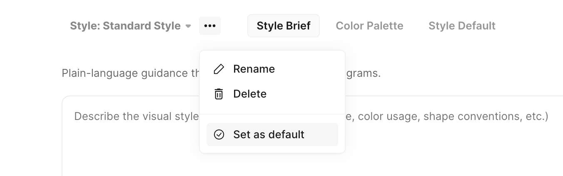The width and height of the screenshot is (563, 176).
Task: Toggle the more options ellipsis button
Action: (210, 26)
